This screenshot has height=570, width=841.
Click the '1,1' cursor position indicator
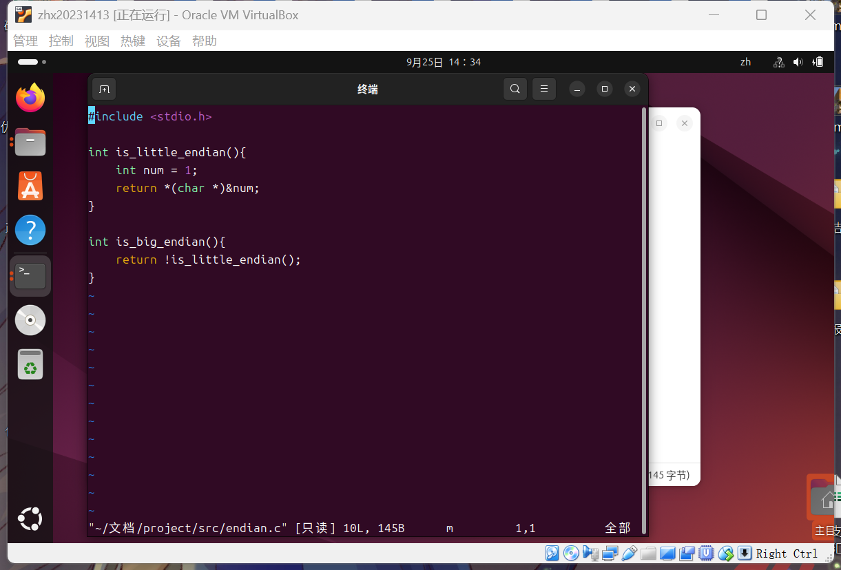click(526, 528)
